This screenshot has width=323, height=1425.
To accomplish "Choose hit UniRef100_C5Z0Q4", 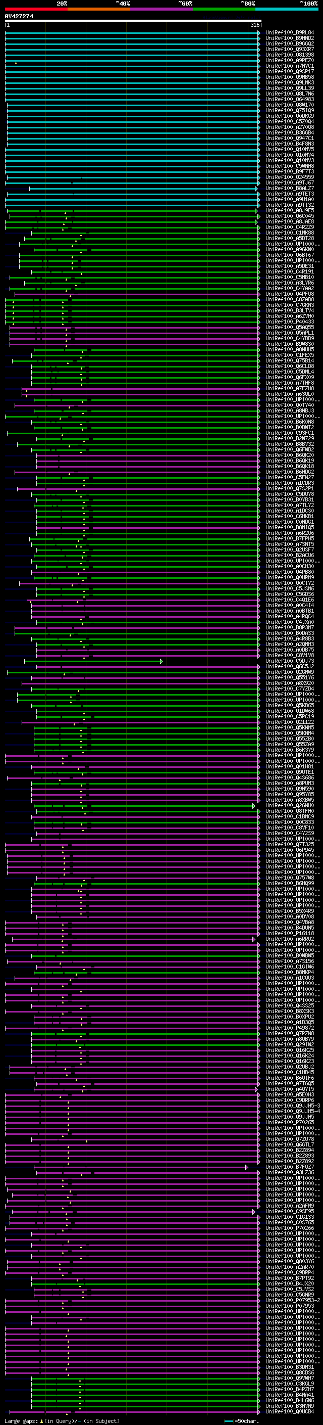I will click(x=289, y=121).
